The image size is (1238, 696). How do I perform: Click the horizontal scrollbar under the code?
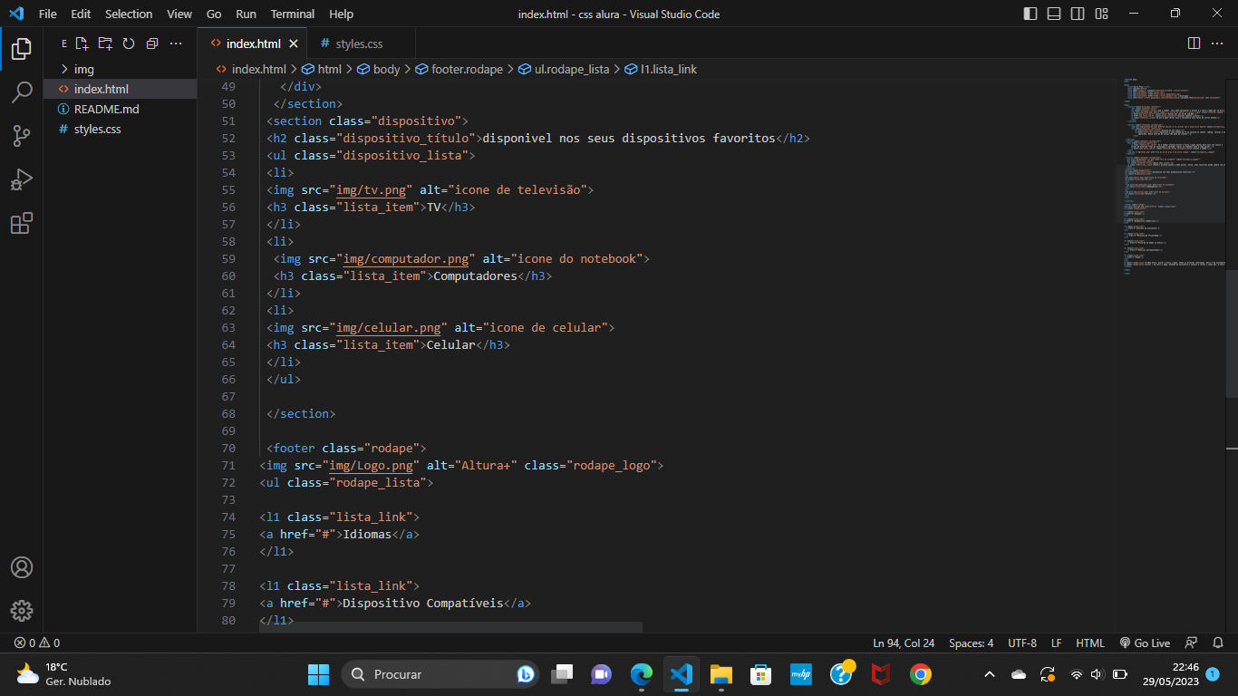[450, 627]
